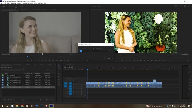Select the Track Select Forward tool
The width and height of the screenshot is (192, 108).
59,69
